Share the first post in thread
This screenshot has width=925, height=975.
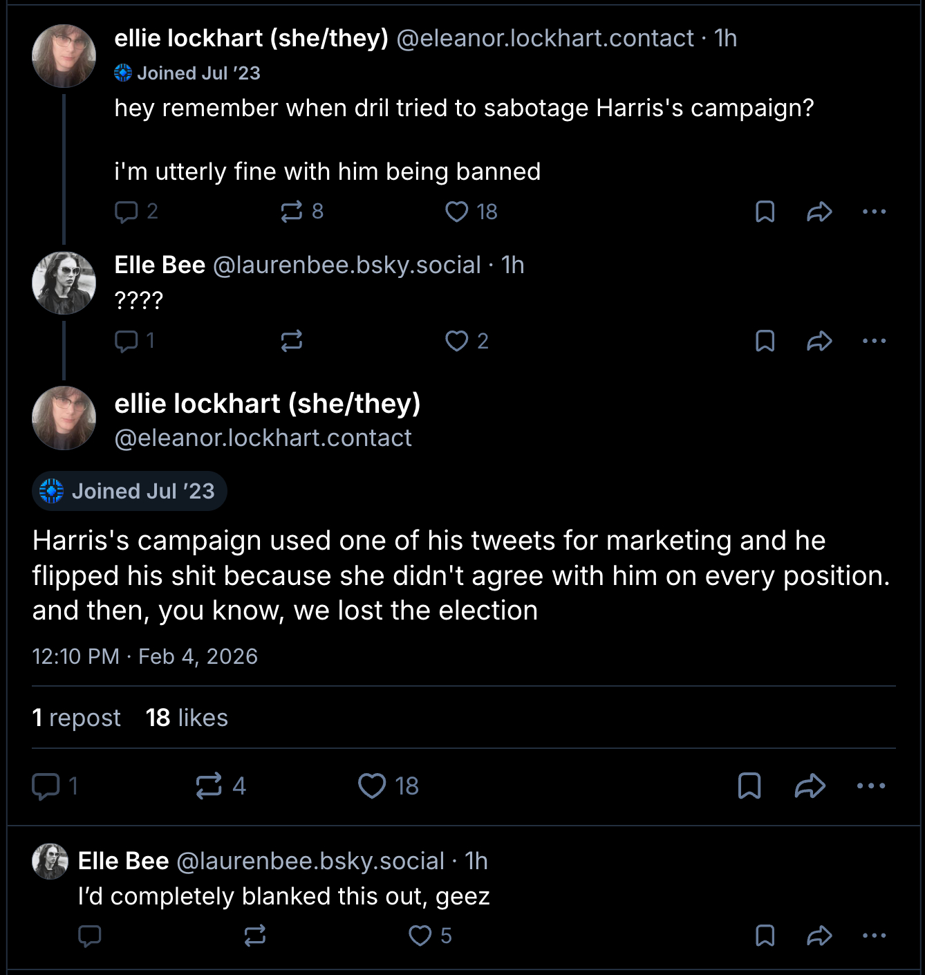pyautogui.click(x=819, y=212)
